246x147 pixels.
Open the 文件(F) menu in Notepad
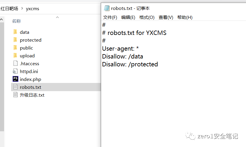[x=110, y=17]
